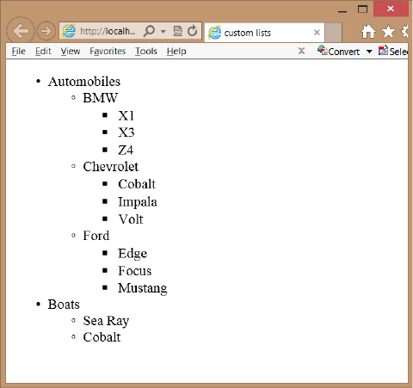
Task: Open Favorites star icon
Action: tap(388, 31)
